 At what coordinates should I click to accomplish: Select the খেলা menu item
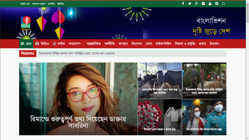[x=148, y=44]
